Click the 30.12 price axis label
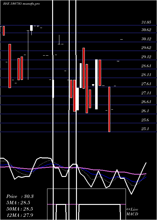Screen dimensions: 157x220 point(146,39)
